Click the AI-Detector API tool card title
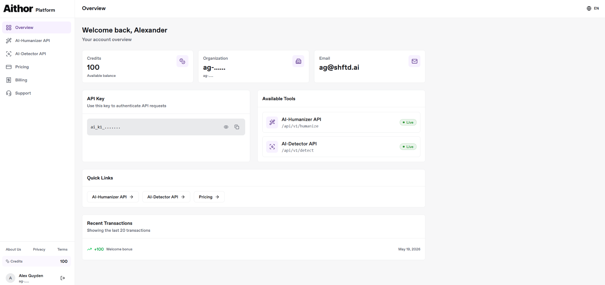This screenshot has width=605, height=285. (299, 144)
